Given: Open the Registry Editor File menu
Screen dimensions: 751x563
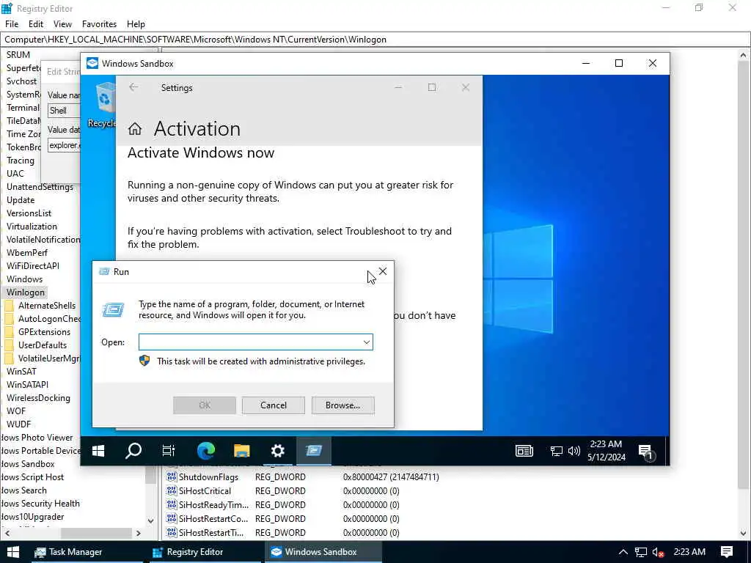Looking at the screenshot, I should point(12,24).
